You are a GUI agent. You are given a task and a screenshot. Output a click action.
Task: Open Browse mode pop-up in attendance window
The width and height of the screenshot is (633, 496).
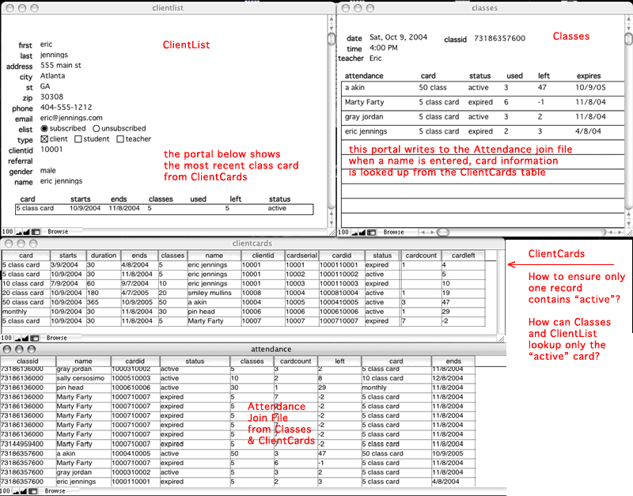click(55, 491)
